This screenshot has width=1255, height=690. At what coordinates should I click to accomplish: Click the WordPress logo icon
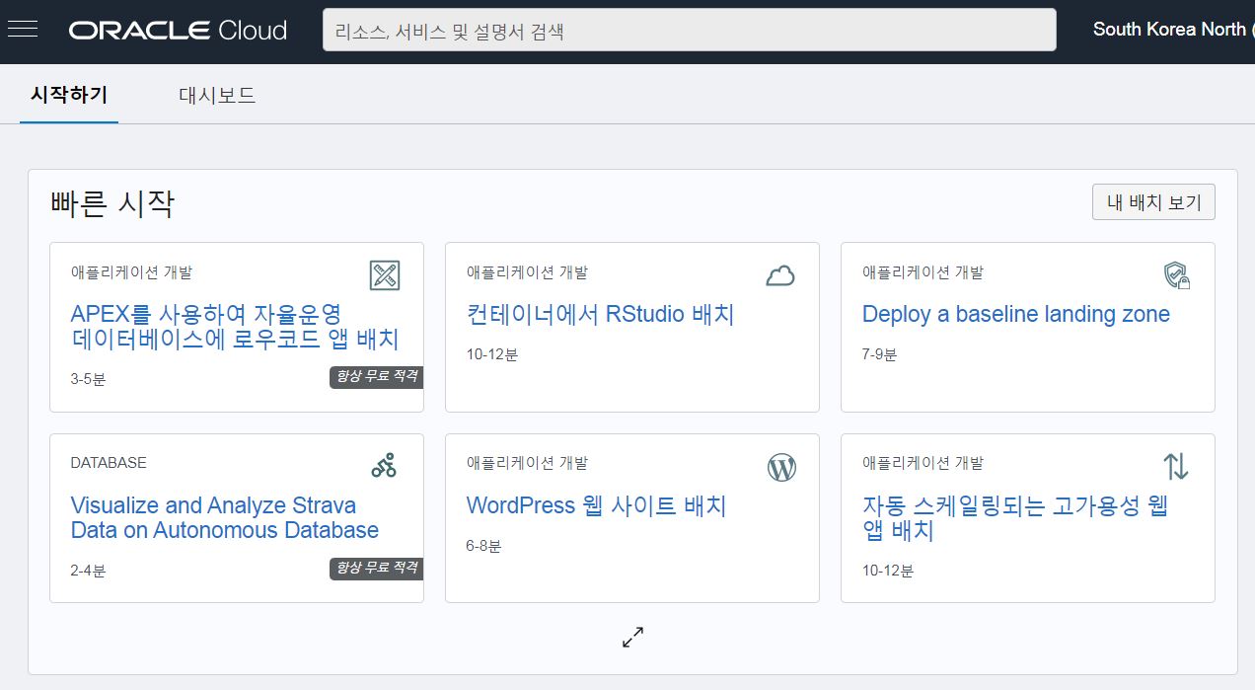click(x=781, y=467)
